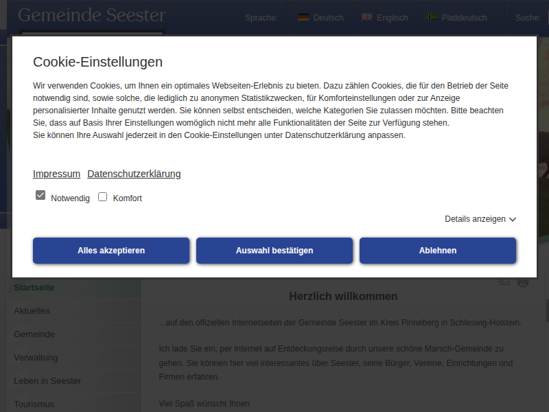Confirm selection via Auswahl bestätigen

274,251
